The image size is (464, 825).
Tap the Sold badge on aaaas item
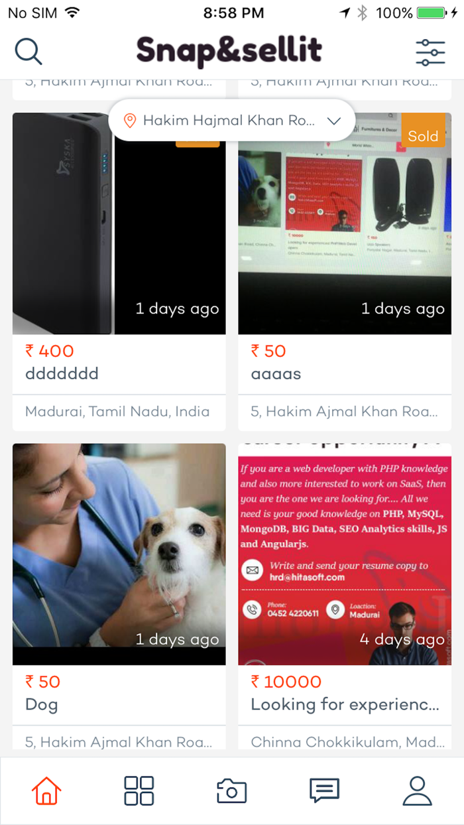click(x=423, y=136)
